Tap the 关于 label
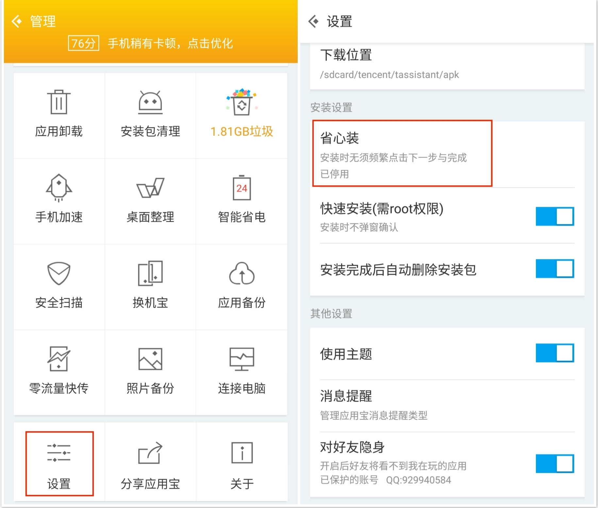Image resolution: width=598 pixels, height=508 pixels. (x=242, y=484)
